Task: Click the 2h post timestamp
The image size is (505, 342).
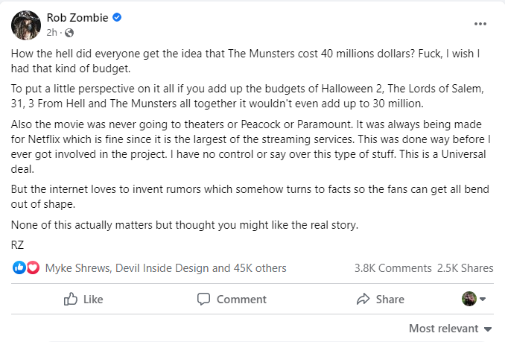Action: (52, 33)
